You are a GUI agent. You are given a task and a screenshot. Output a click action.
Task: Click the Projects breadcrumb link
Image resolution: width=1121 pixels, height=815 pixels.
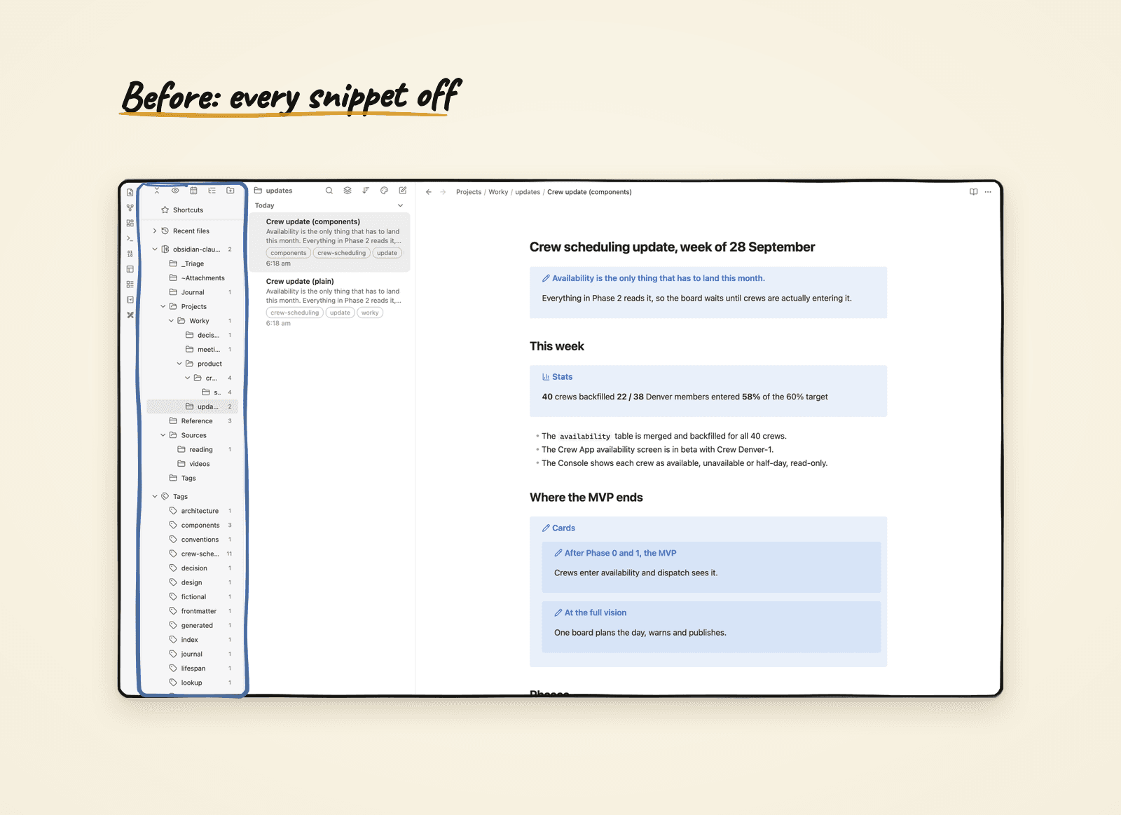tap(469, 192)
